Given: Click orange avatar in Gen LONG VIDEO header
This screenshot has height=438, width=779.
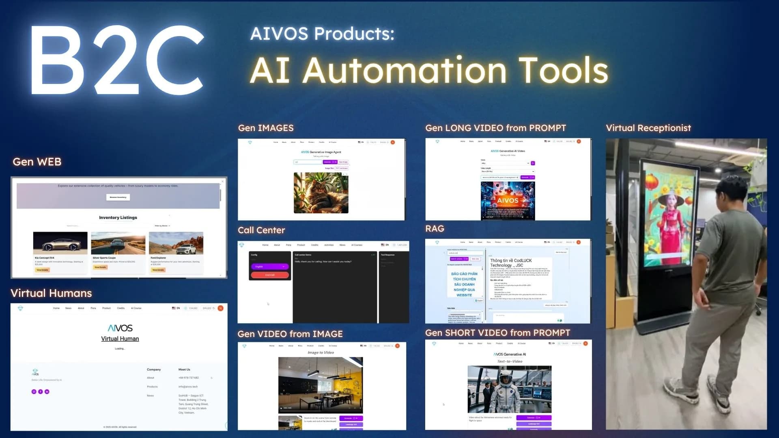Looking at the screenshot, I should click(579, 142).
